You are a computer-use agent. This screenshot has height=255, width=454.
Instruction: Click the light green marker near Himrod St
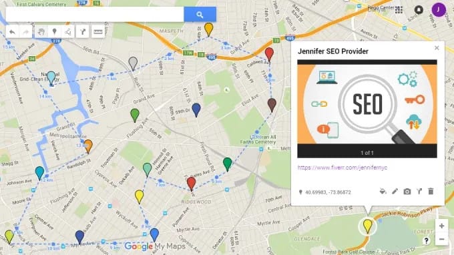[147, 170]
